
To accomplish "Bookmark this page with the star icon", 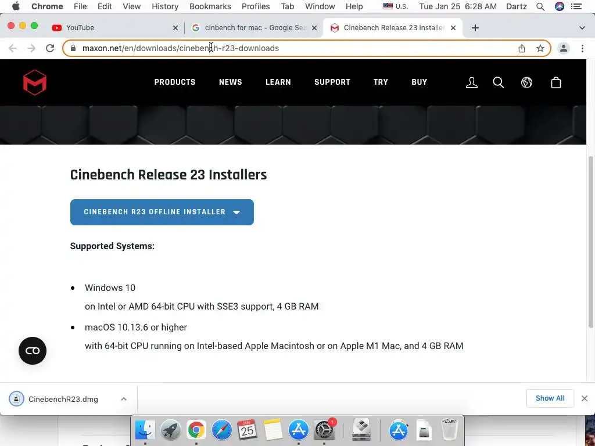I will pyautogui.click(x=540, y=48).
